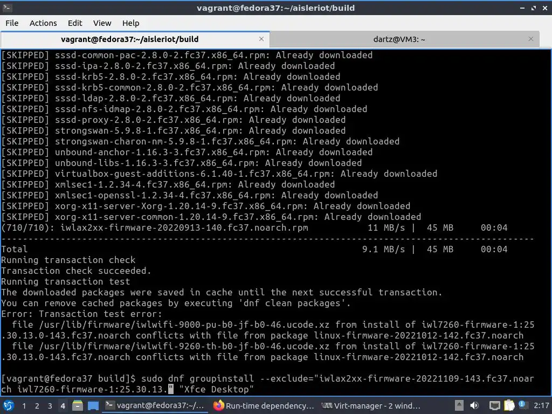Image resolution: width=552 pixels, height=414 pixels.
Task: Open the clipboard manager tray icon
Action: tap(509, 405)
